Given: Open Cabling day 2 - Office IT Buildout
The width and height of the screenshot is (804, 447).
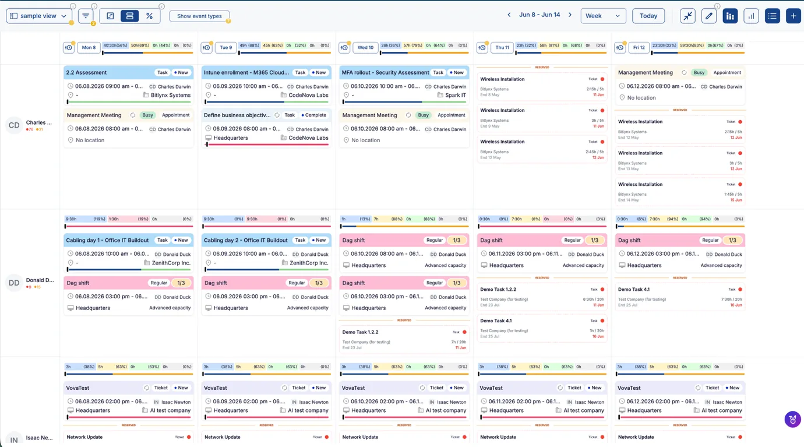Looking at the screenshot, I should 266,252.
